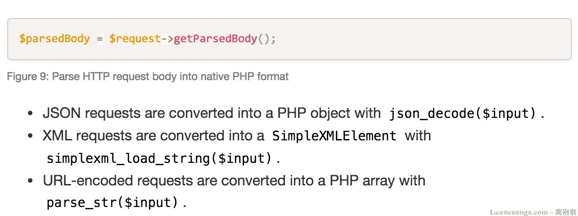
Task: Click the arrow operator after $request
Action: click(x=167, y=39)
